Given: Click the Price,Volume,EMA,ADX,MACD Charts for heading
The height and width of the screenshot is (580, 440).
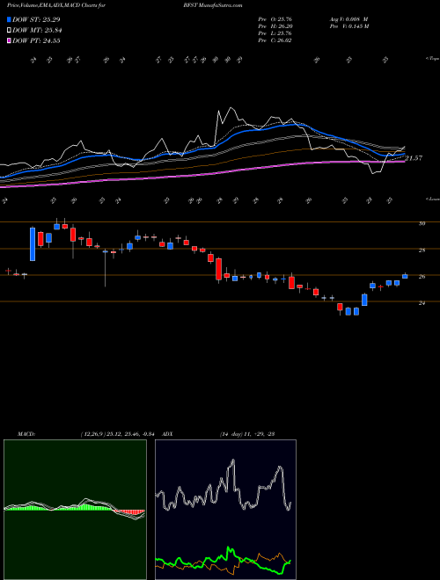Looking at the screenshot, I should (56, 5).
